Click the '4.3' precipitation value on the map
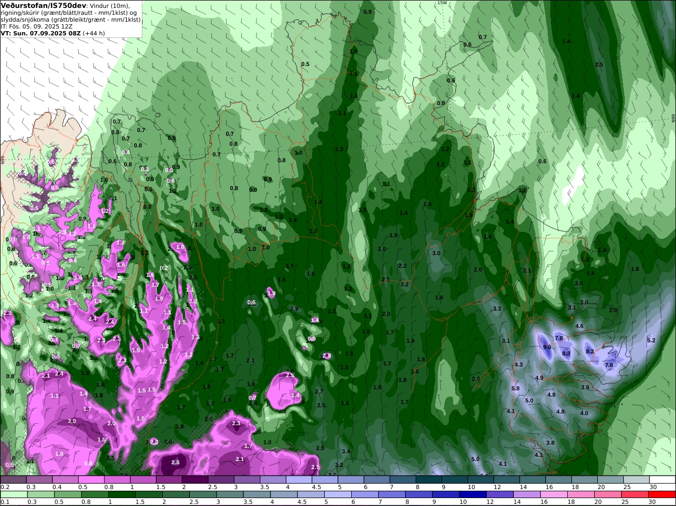Viewport: 676px width, 506px height. [x=519, y=364]
